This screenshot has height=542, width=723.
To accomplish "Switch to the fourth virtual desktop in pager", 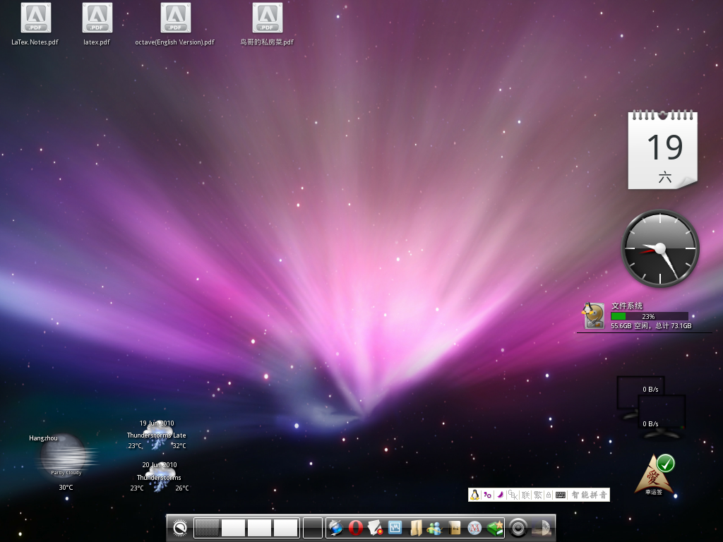I will pyautogui.click(x=286, y=528).
